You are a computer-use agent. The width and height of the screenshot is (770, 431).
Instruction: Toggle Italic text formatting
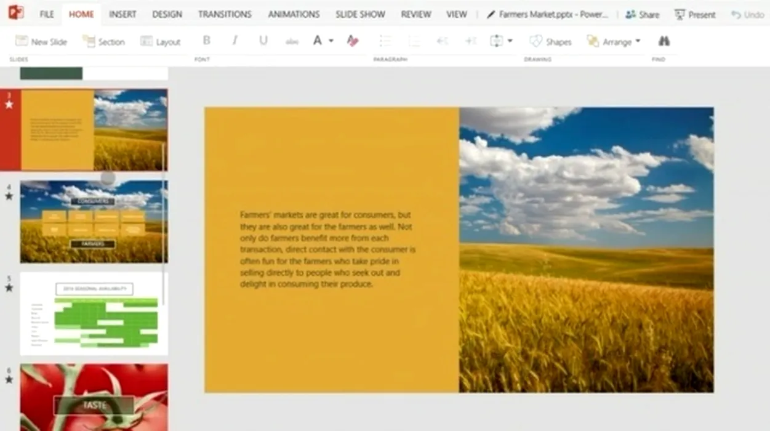coord(235,41)
